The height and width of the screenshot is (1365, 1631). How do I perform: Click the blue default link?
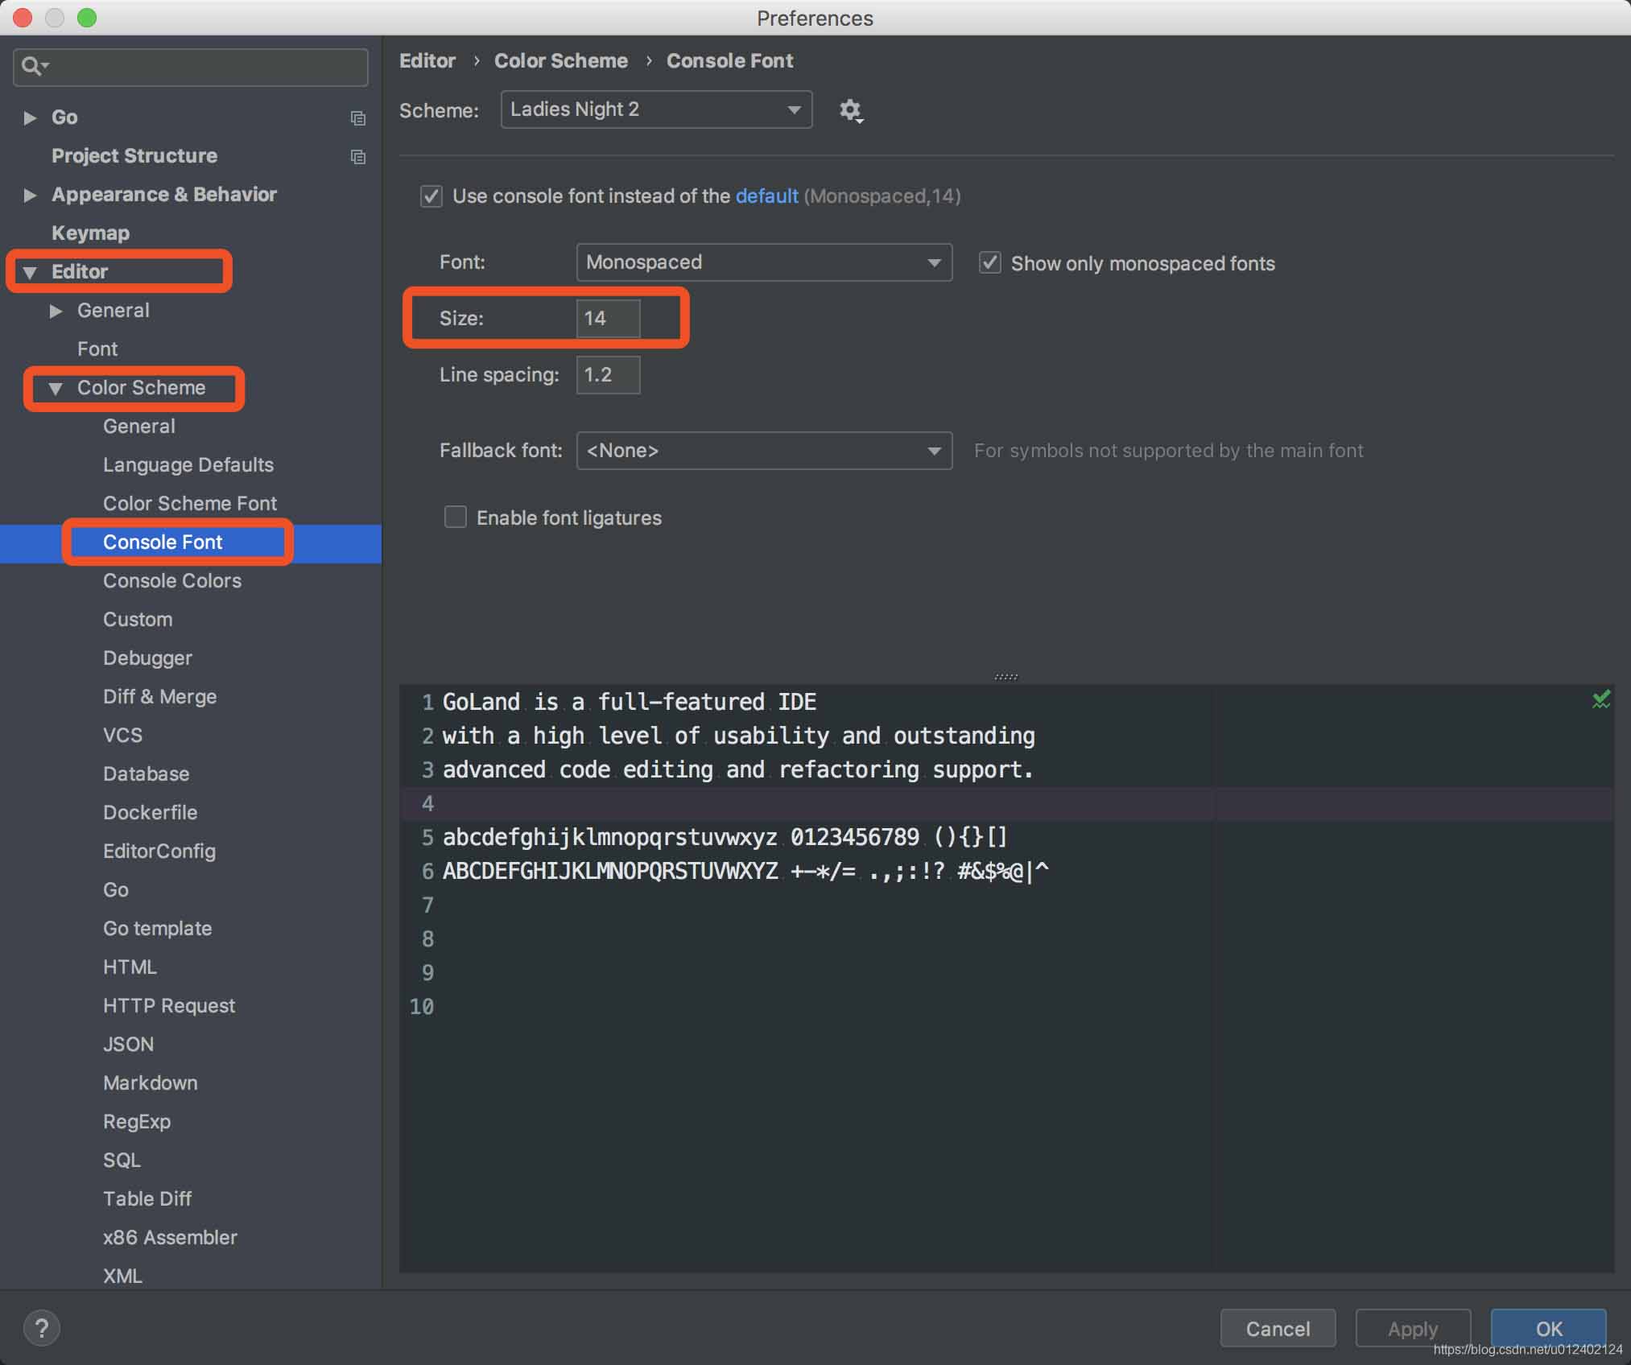pyautogui.click(x=766, y=196)
